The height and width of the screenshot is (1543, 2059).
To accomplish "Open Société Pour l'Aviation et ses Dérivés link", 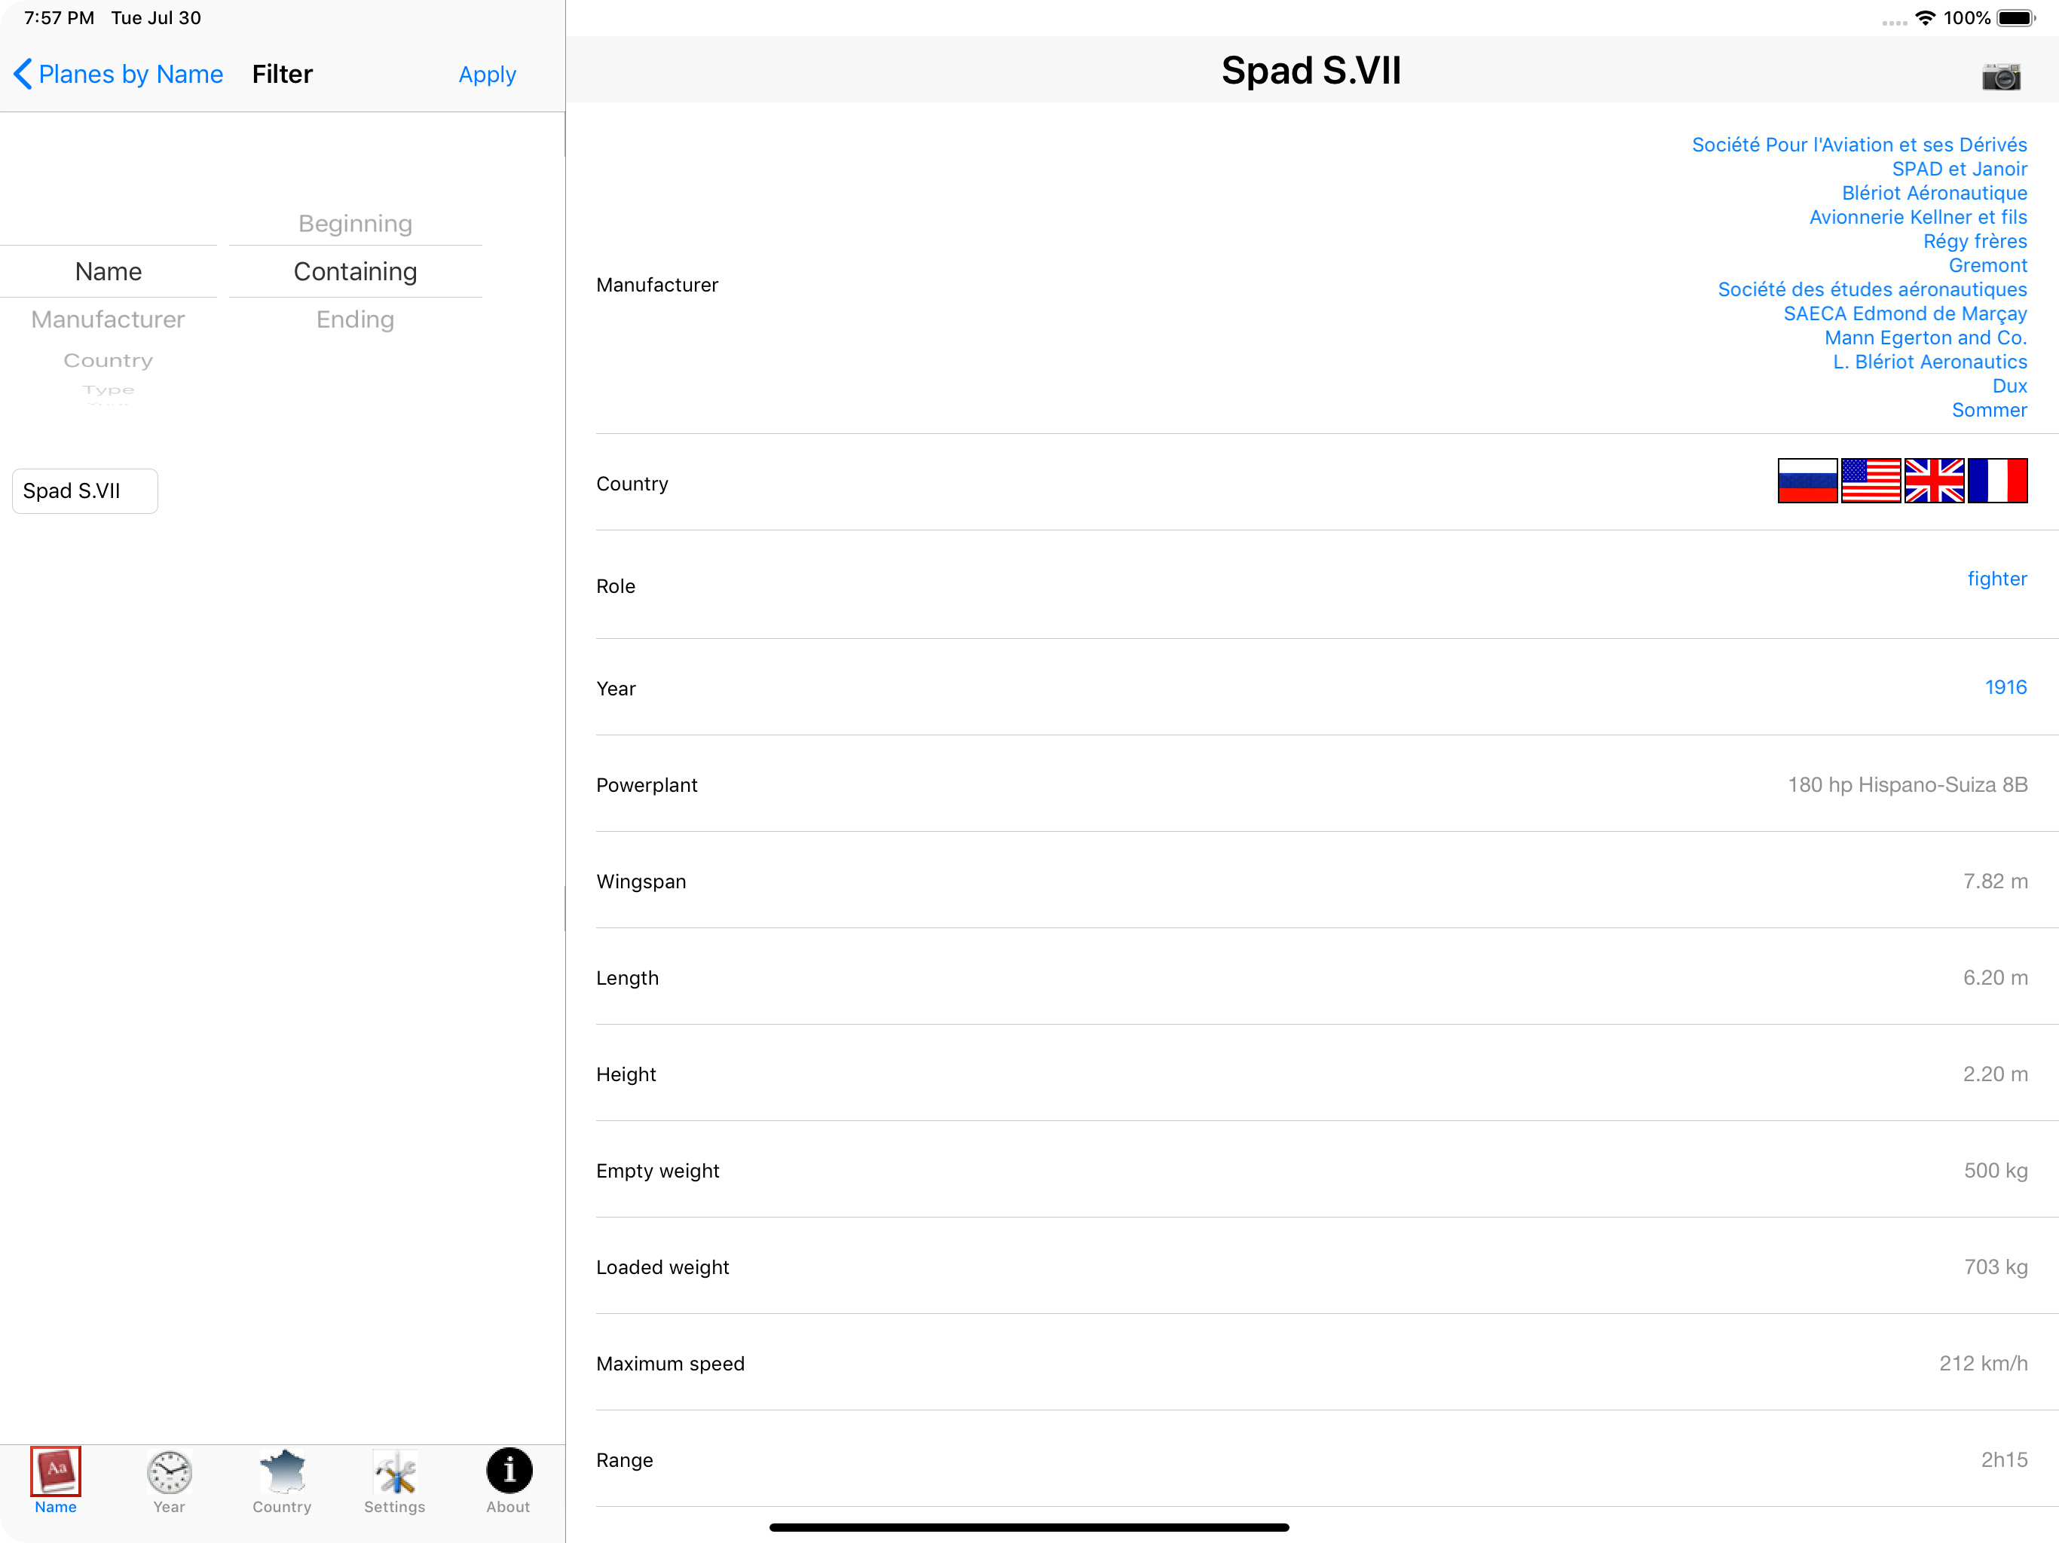I will (x=1859, y=144).
